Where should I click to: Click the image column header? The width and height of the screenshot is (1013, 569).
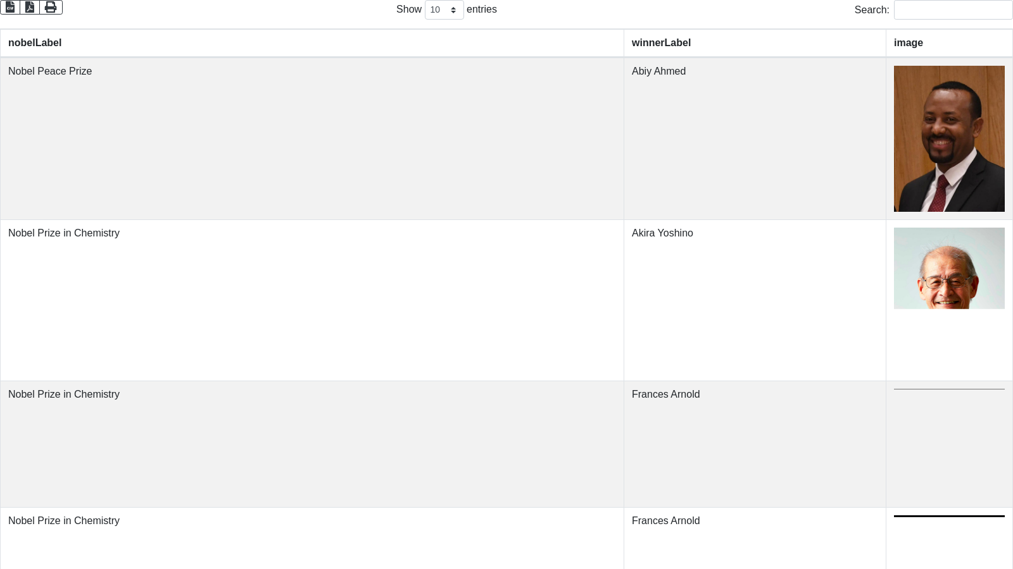[908, 43]
